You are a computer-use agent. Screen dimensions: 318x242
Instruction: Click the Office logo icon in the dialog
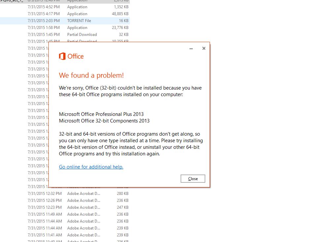[62, 56]
